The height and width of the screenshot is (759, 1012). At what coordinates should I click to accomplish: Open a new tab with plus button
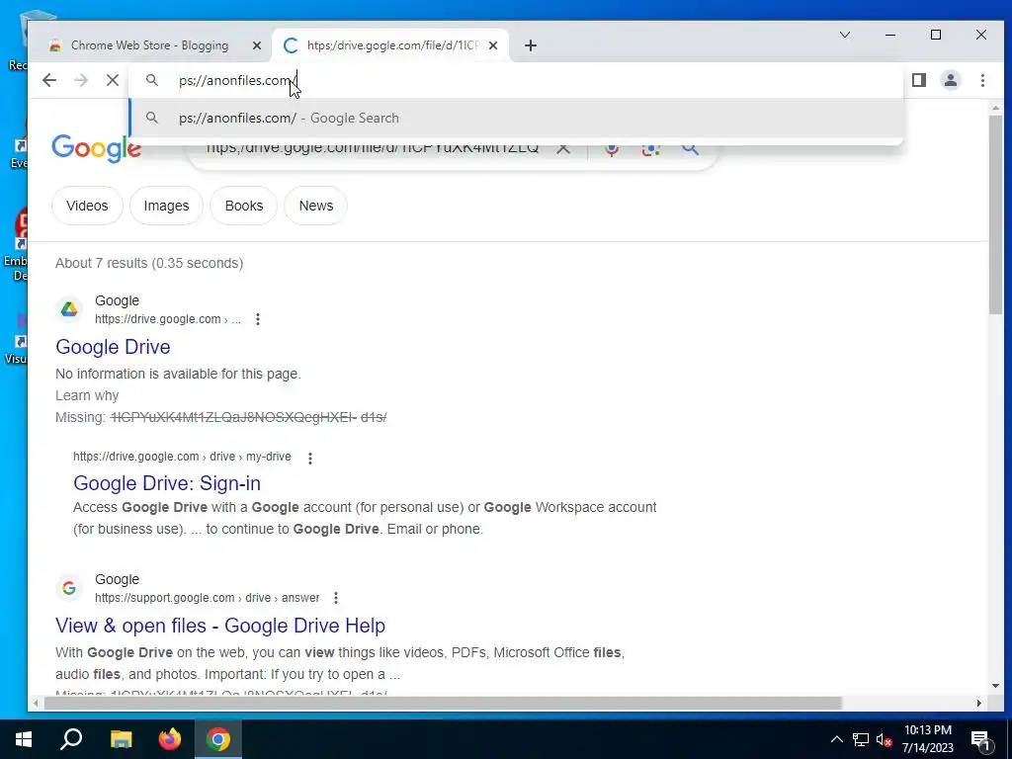531,45
